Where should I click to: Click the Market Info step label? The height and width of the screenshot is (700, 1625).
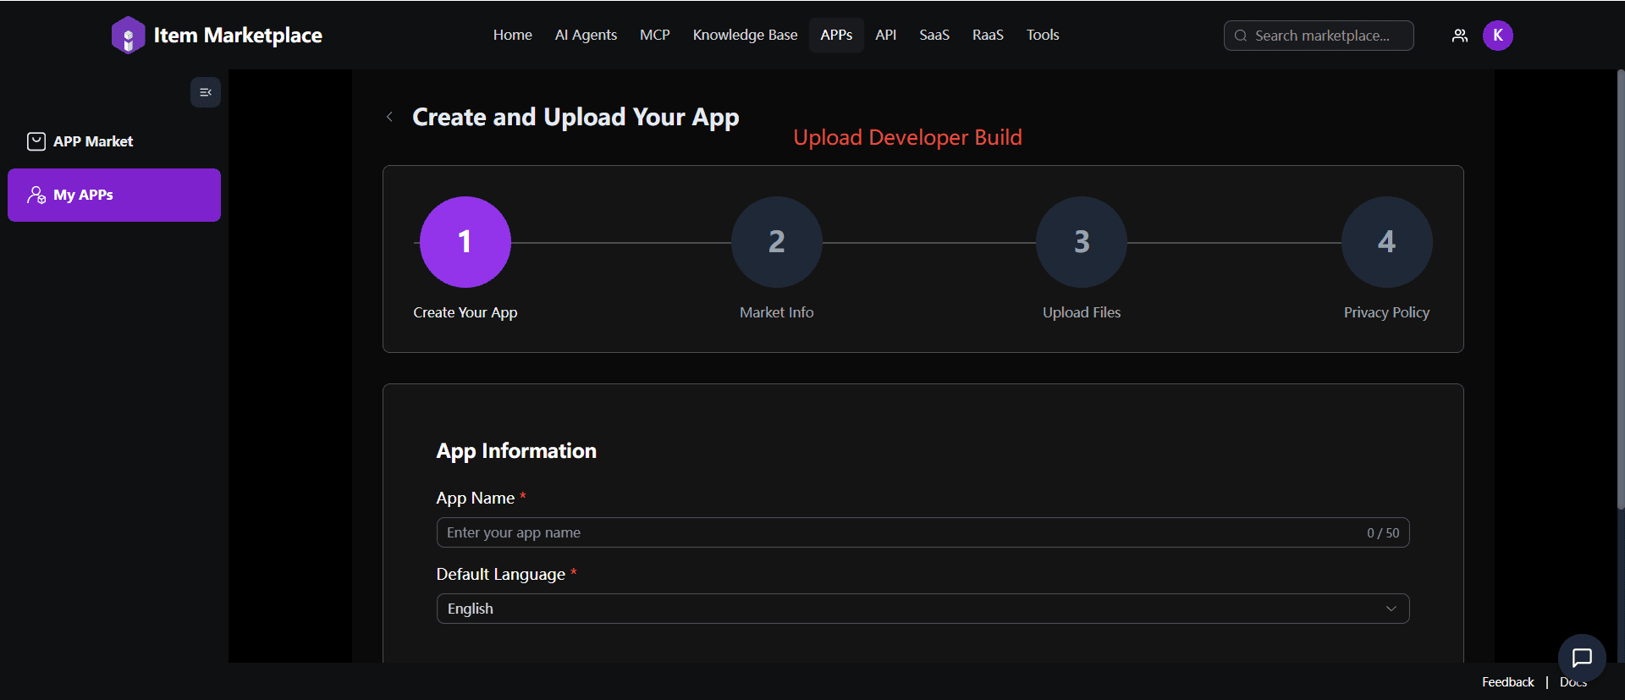click(x=777, y=312)
